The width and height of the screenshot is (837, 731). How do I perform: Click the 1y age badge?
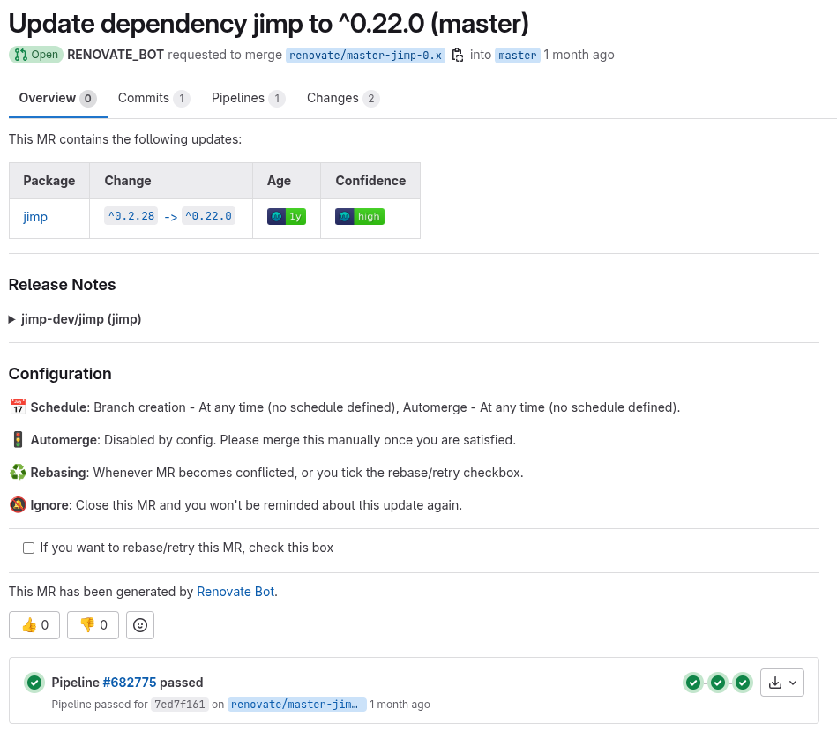pos(287,216)
